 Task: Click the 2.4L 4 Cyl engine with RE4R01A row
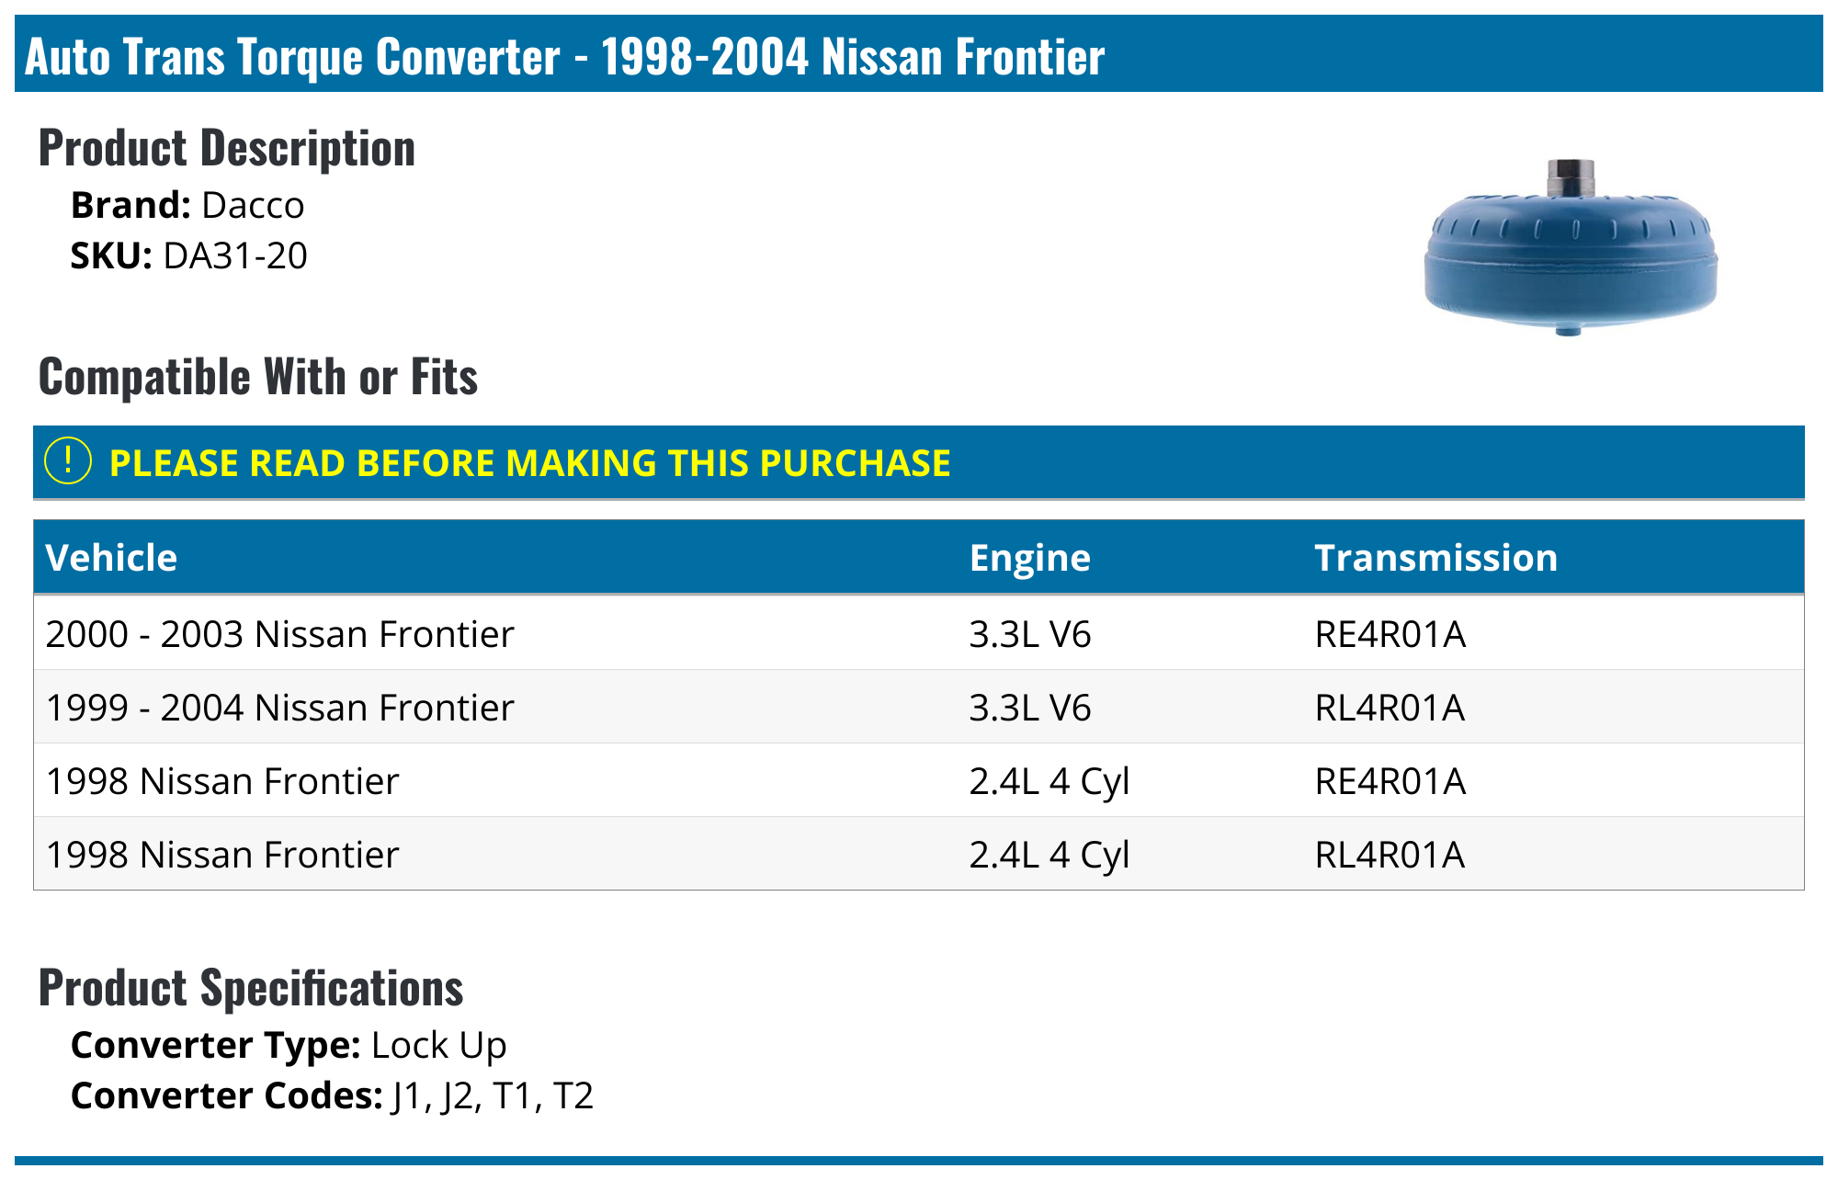tap(1049, 781)
